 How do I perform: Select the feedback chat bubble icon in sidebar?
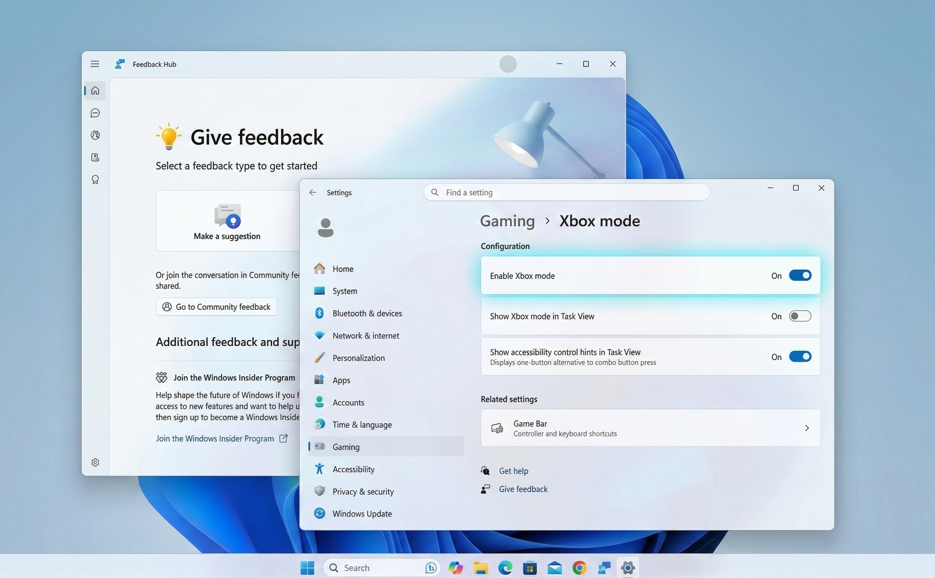coord(94,113)
